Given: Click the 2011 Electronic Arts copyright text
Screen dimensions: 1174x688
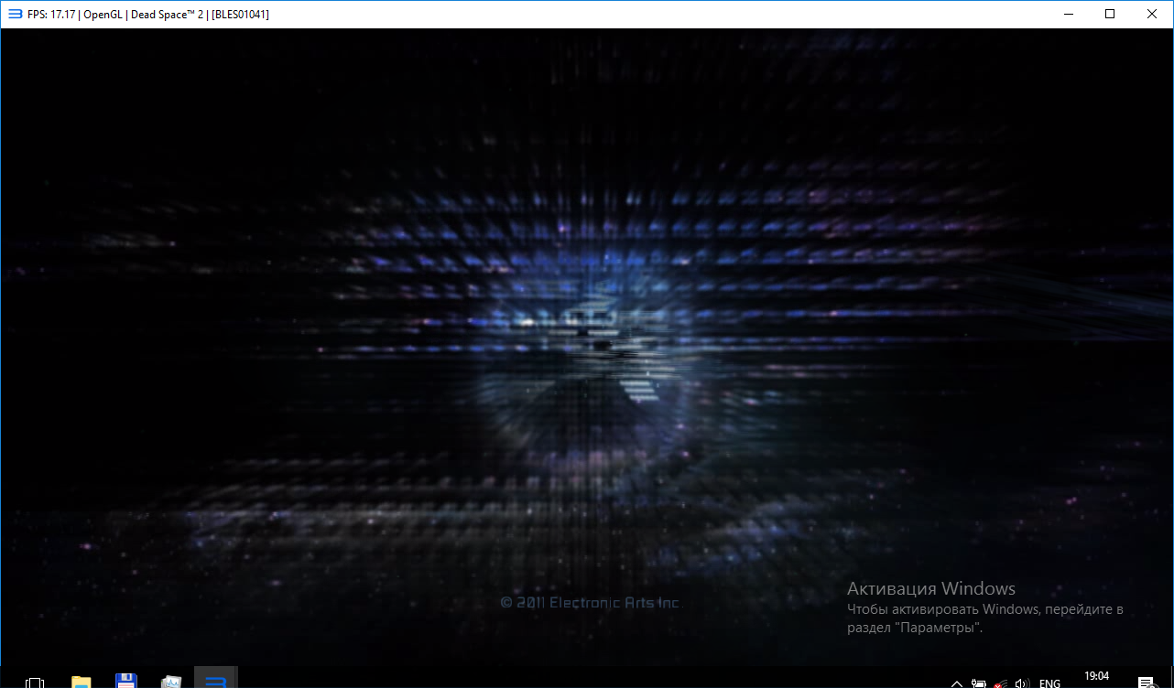Looking at the screenshot, I should tap(591, 602).
